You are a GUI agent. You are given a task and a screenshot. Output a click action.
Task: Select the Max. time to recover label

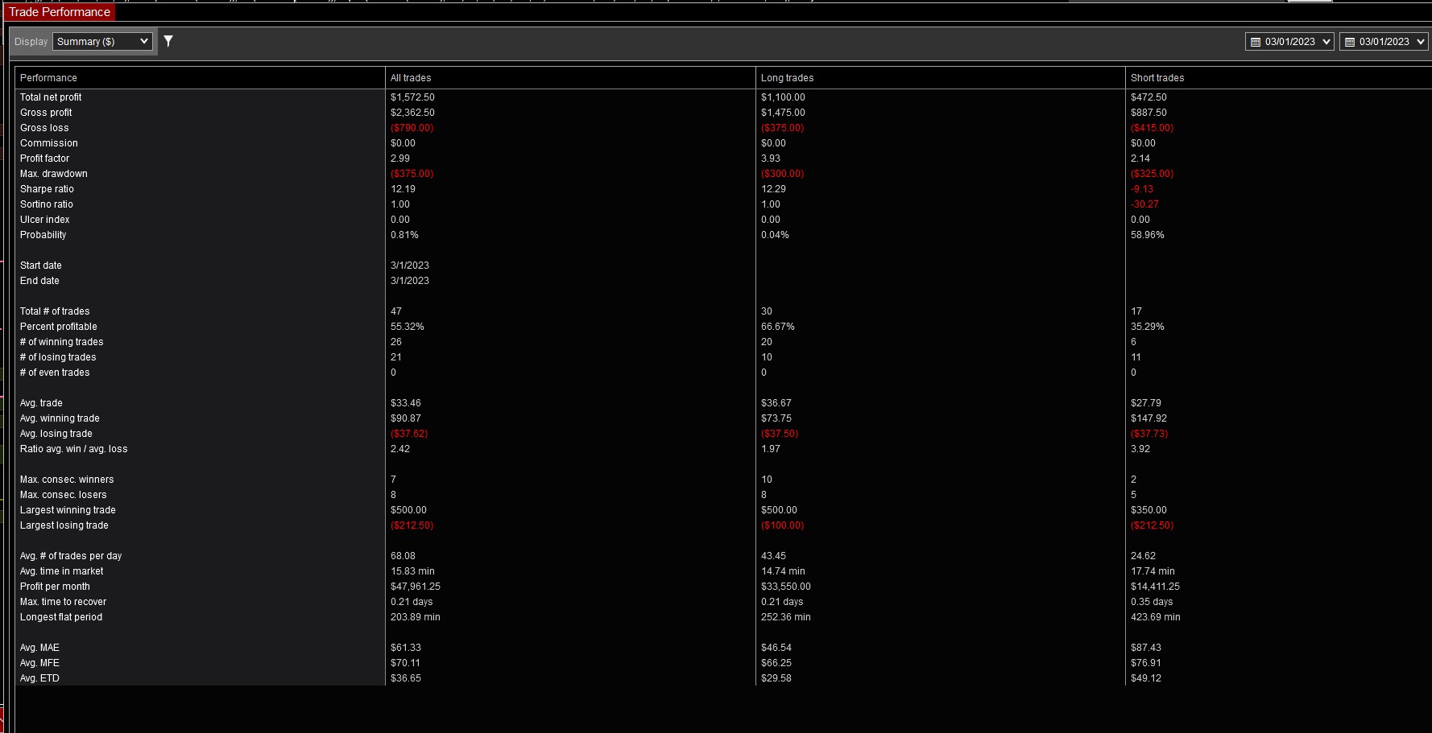(63, 602)
